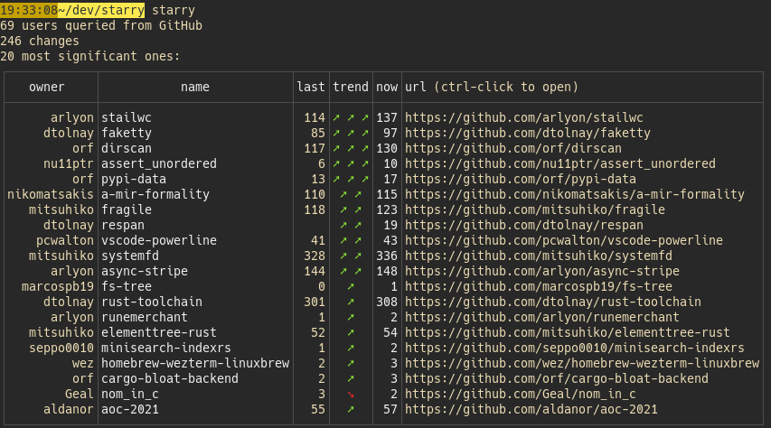The image size is (771, 428).
Task: Open the arlyon/runemerchant URL
Action: (541, 317)
